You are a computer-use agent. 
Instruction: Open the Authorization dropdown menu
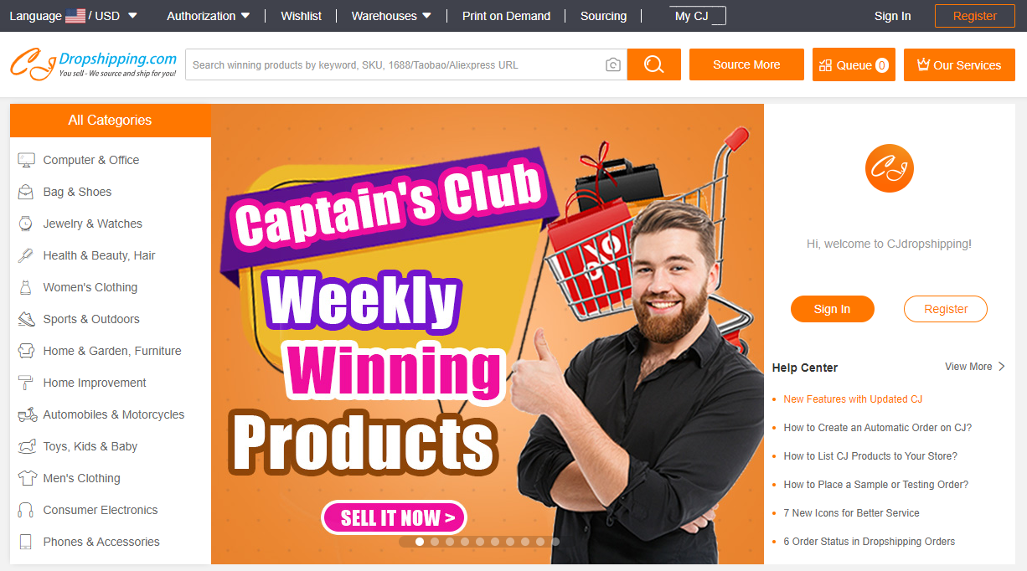(x=208, y=16)
